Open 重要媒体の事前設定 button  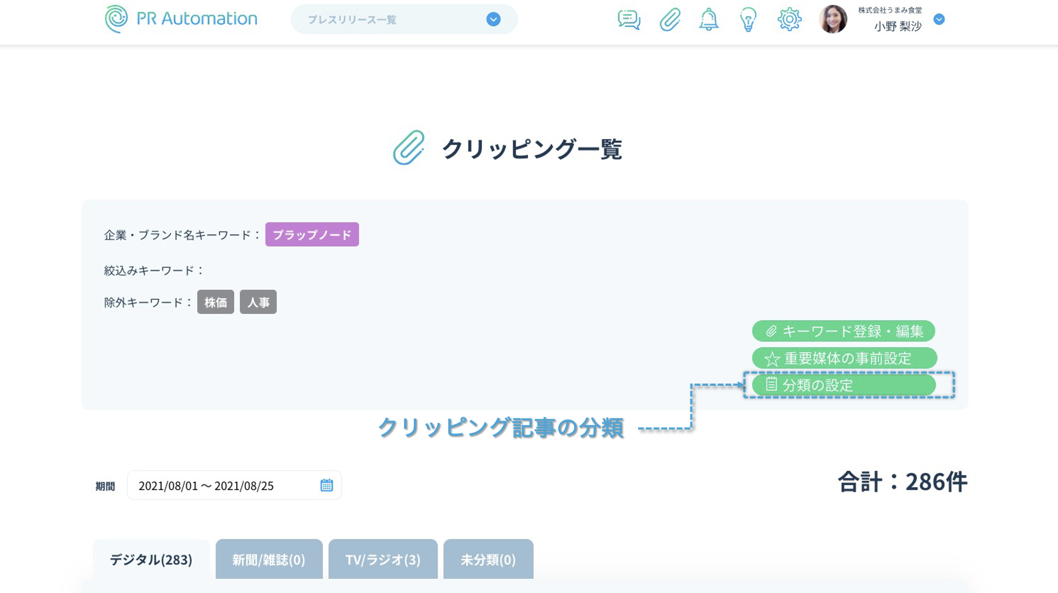[844, 358]
